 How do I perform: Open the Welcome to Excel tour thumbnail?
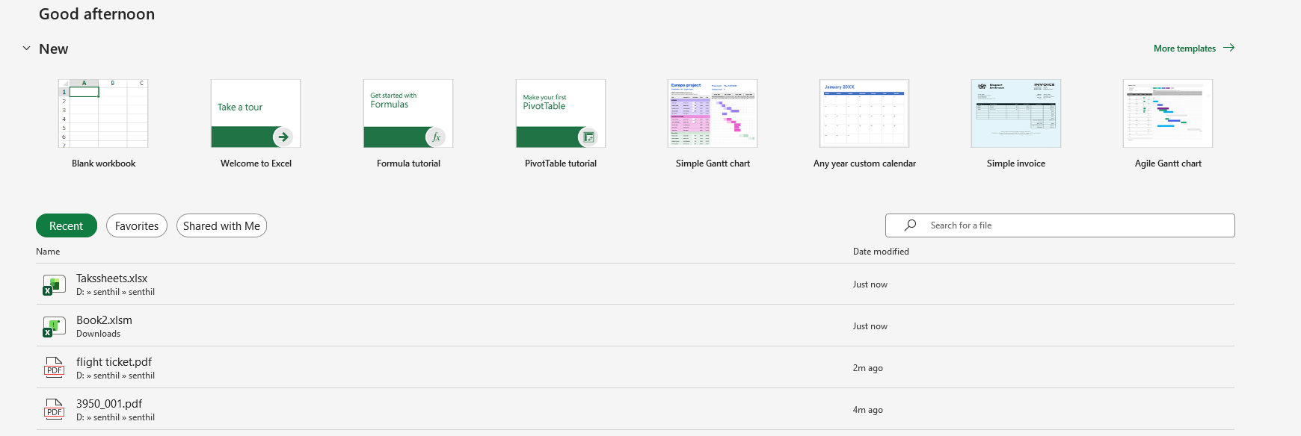coord(256,113)
